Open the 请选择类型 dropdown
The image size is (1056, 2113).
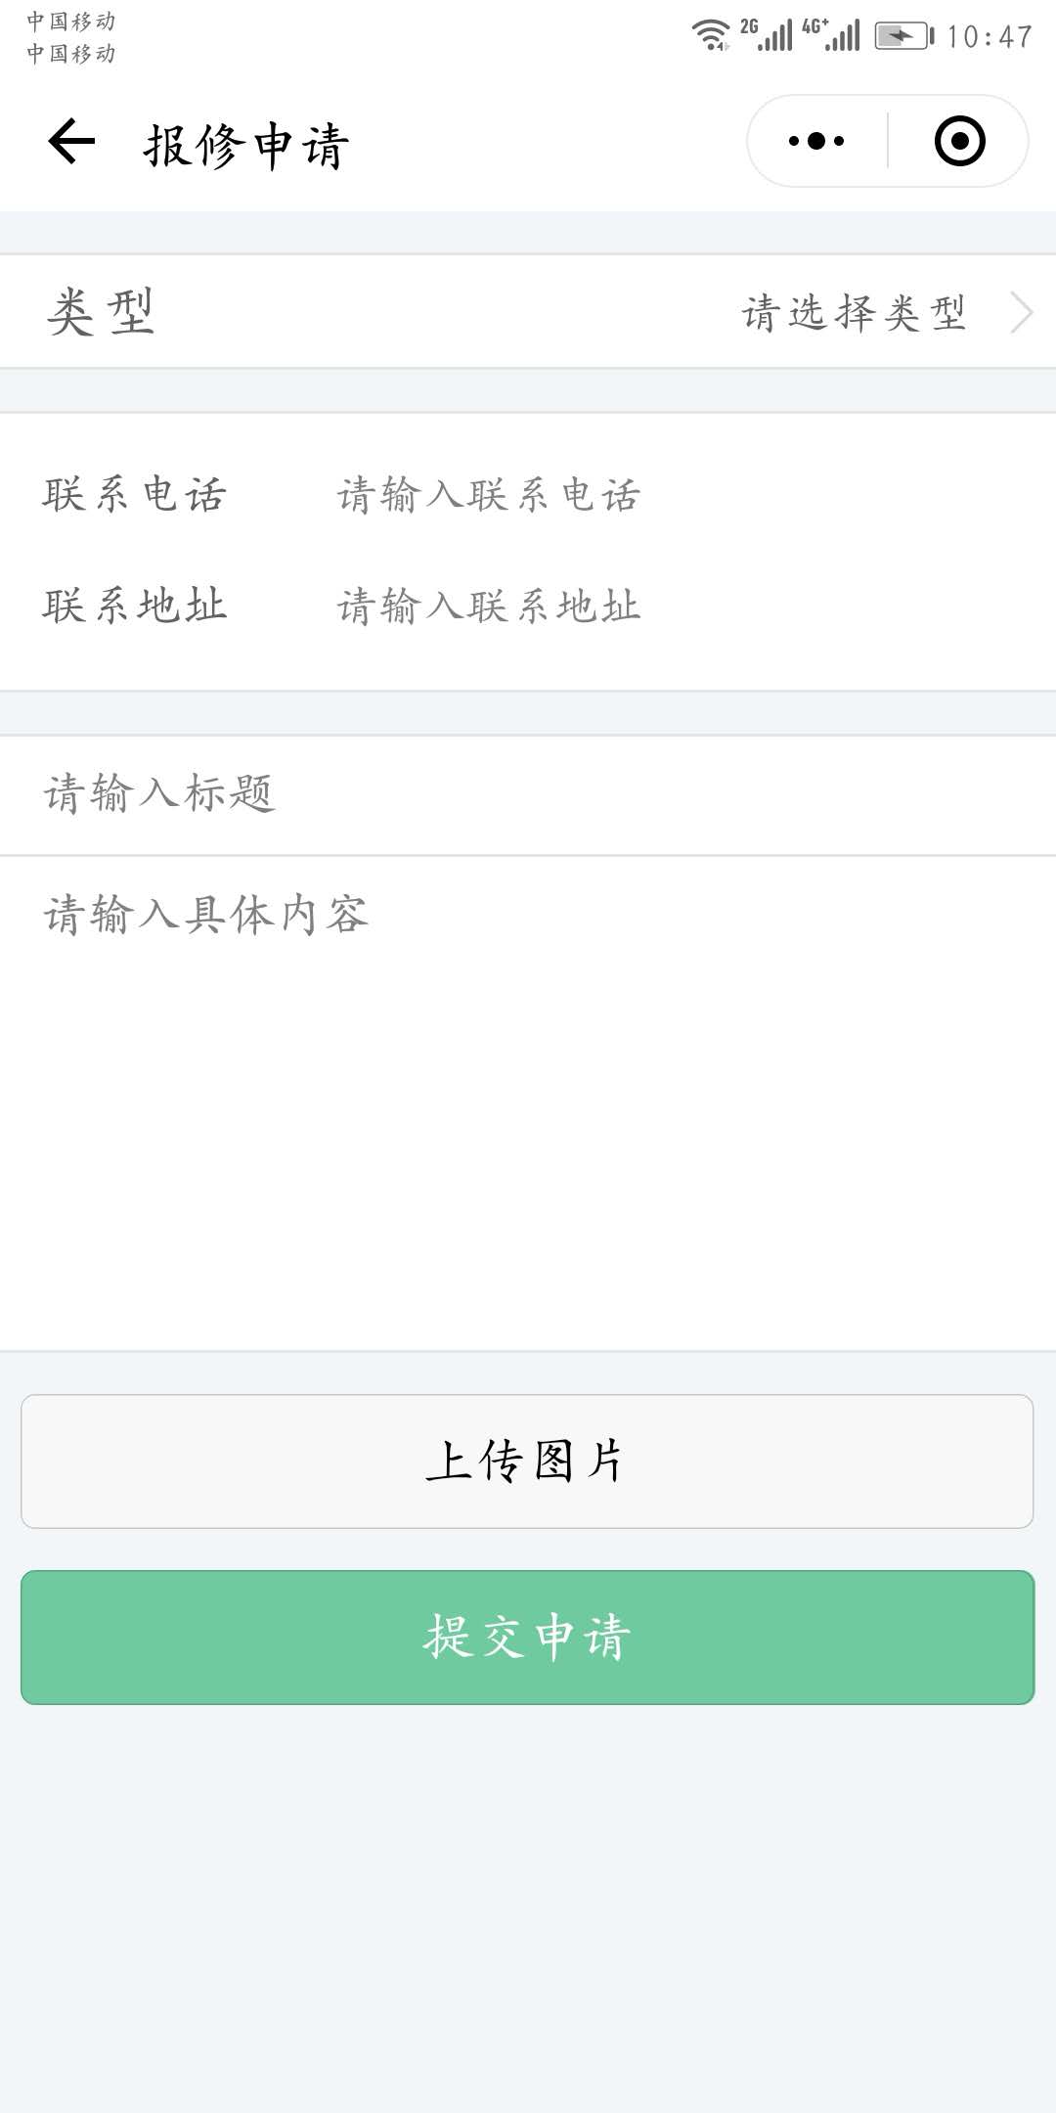854,313
